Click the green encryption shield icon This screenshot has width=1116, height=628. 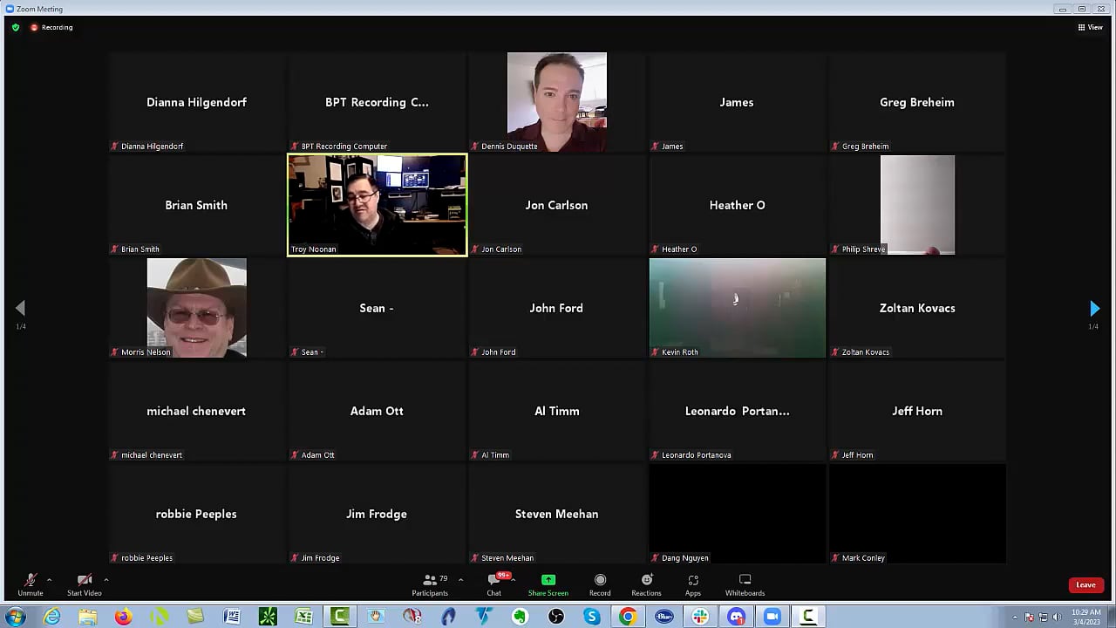point(16,27)
